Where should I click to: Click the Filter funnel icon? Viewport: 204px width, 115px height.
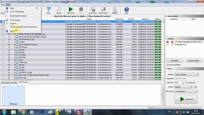coord(48,10)
